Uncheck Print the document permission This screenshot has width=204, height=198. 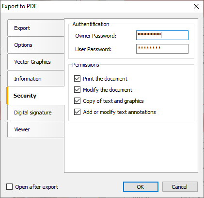77,79
